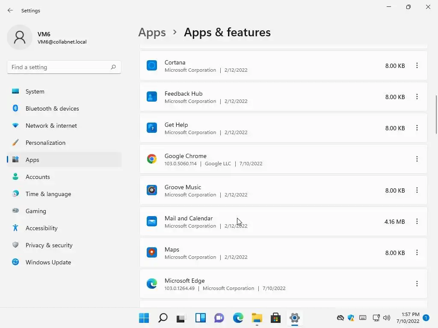
Task: Click the Google Chrome app icon
Action: coord(152,159)
